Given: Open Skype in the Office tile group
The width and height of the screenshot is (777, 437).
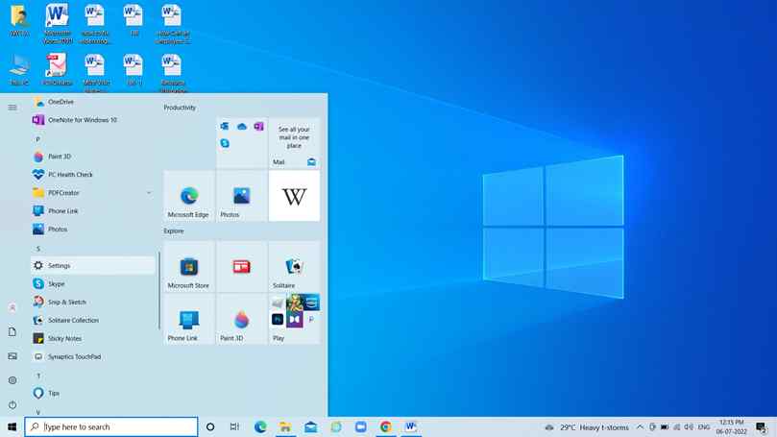Looking at the screenshot, I should 225,143.
